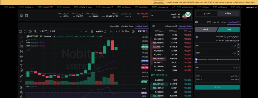Click the emoji sticker tool icon
This screenshot has width=258, height=98.
(x=21, y=70)
